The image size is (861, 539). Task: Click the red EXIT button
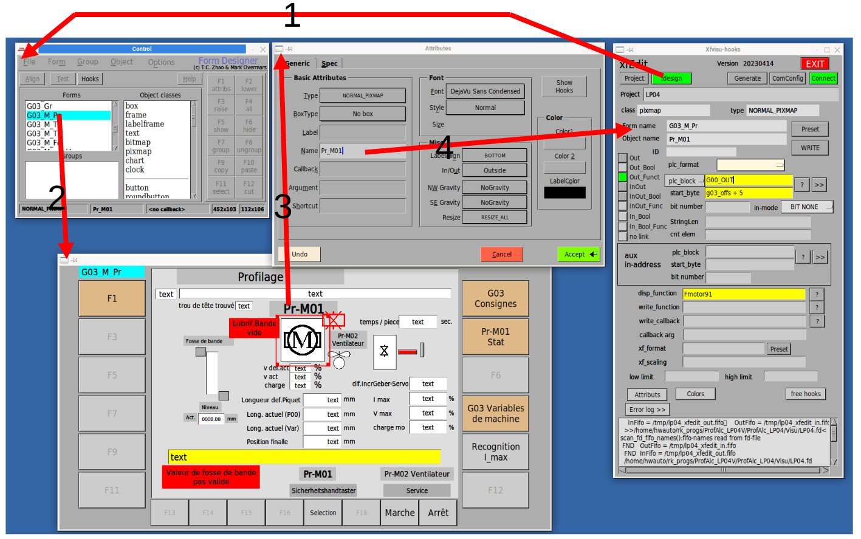(815, 64)
